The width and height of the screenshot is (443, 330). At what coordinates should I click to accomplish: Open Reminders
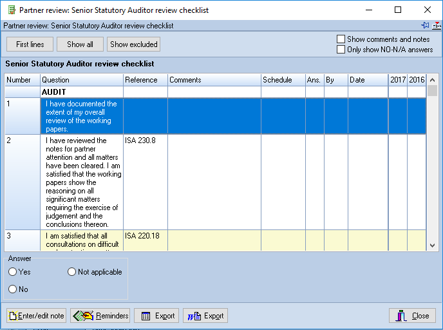(x=100, y=316)
